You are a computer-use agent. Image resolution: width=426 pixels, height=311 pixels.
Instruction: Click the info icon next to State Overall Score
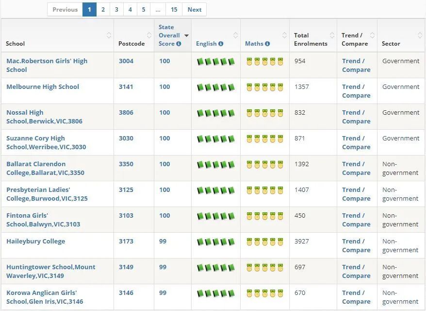(x=179, y=44)
